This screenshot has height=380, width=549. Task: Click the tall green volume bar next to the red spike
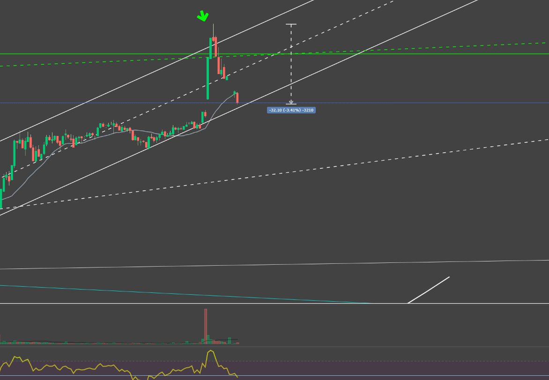208,339
